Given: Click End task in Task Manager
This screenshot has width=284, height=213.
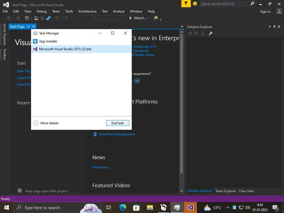Looking at the screenshot, I should coord(118,123).
